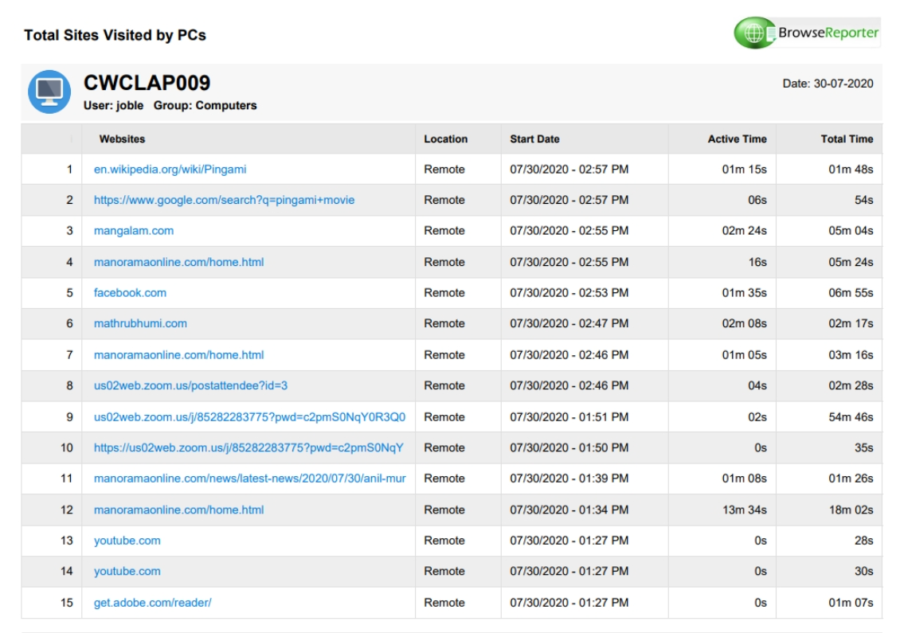Open the zoom.us link in row 9
Screen dimensions: 904x633
click(x=249, y=416)
